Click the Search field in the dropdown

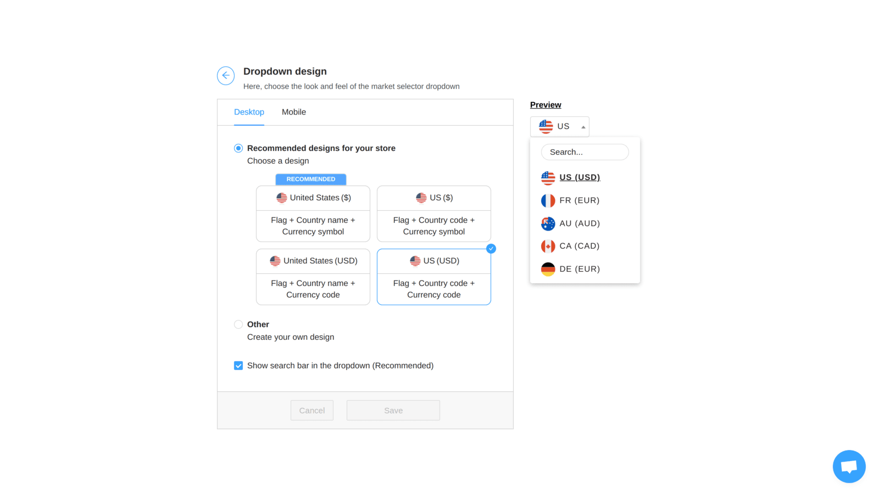click(x=585, y=152)
